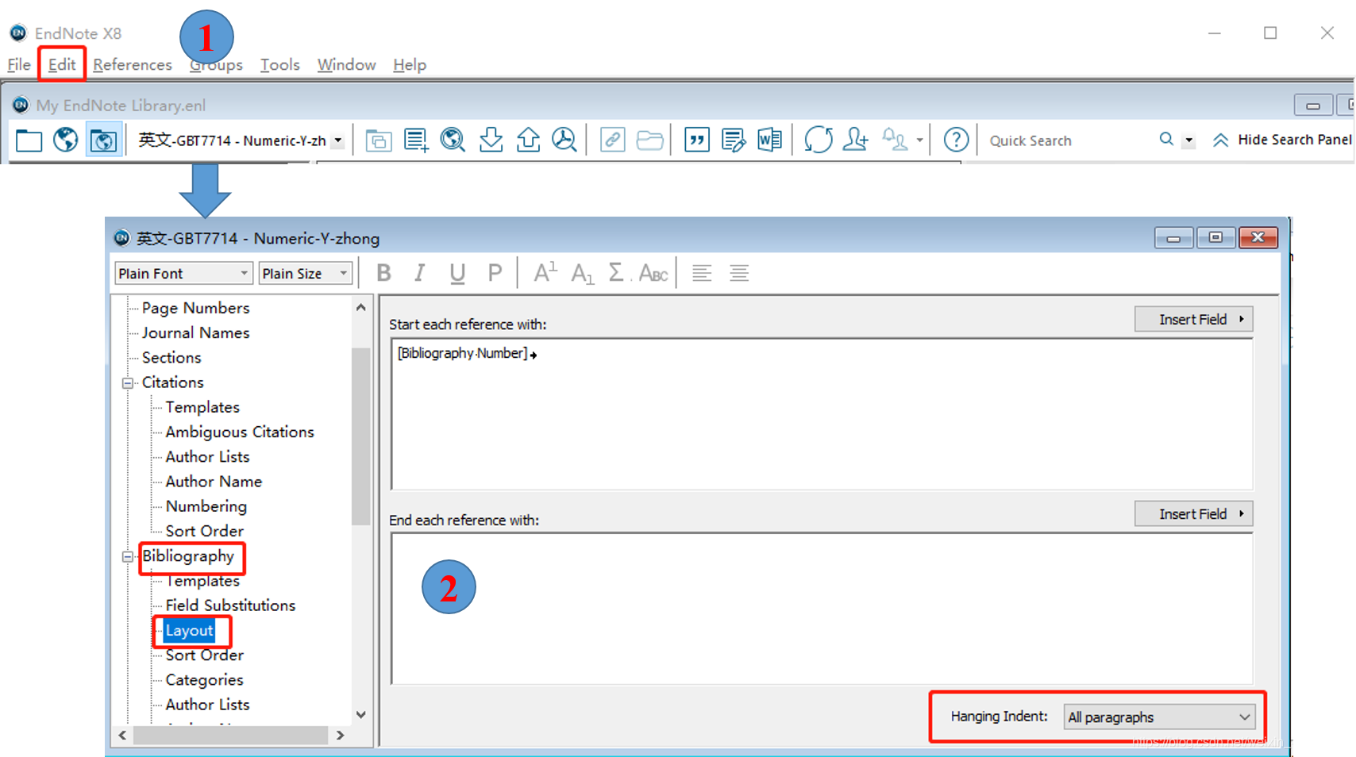Click the Open File folder icon
Viewport: 1356px width, 757px height.
(x=649, y=140)
